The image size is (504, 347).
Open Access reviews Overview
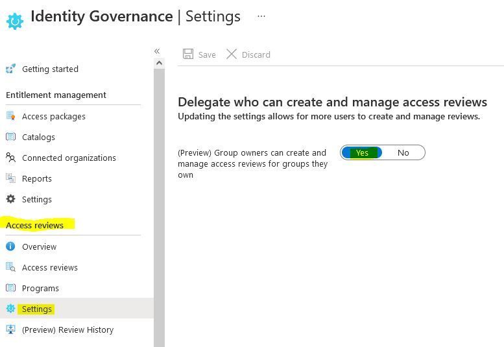pos(39,246)
